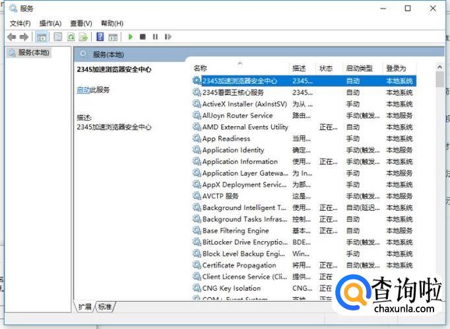Click gear icon beside ActiveX Installer row
450x329 pixels.
pyautogui.click(x=197, y=104)
